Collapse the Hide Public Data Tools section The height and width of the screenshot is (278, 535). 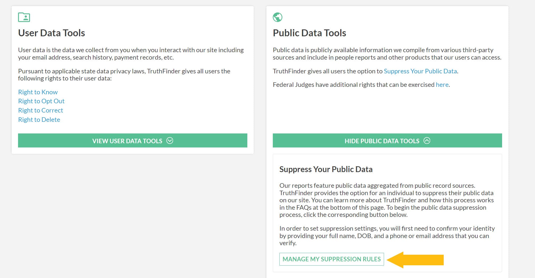point(382,141)
